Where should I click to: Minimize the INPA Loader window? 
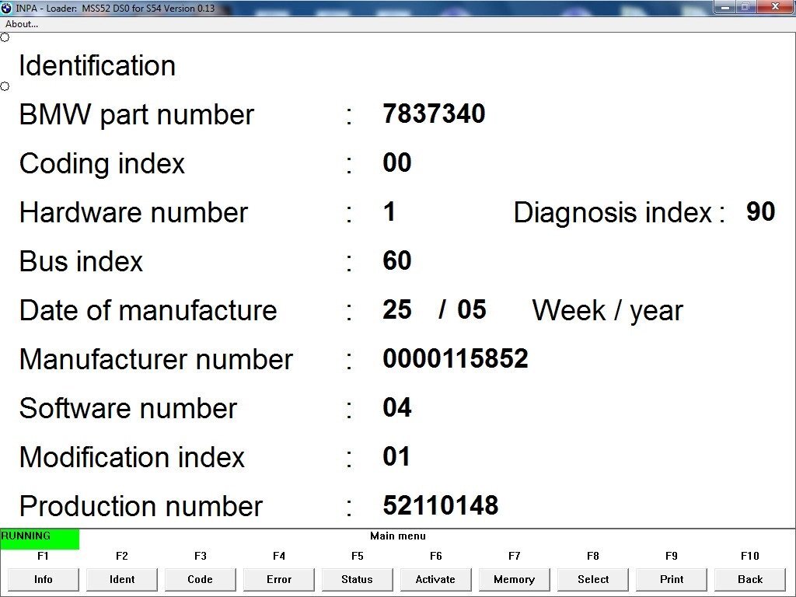[x=726, y=7]
